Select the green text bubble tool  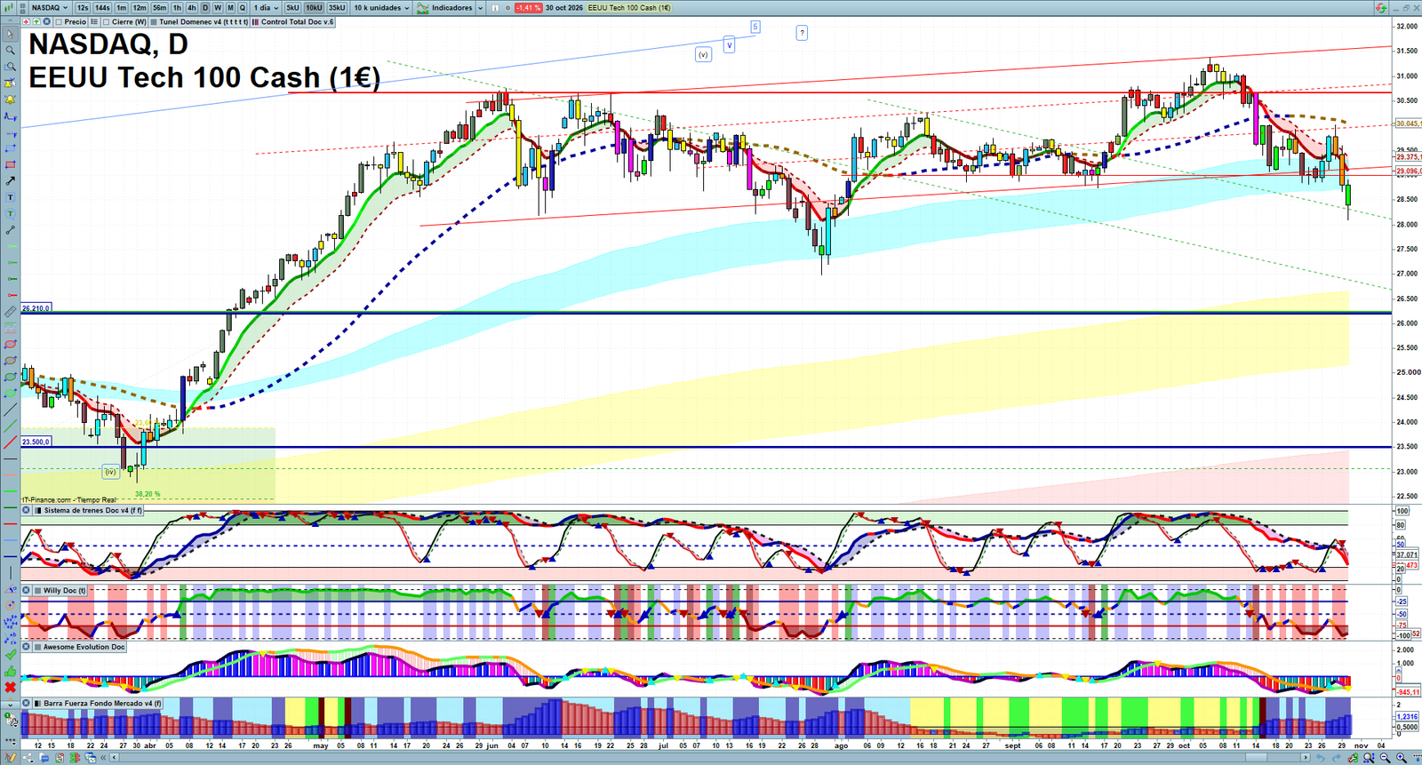click(10, 213)
